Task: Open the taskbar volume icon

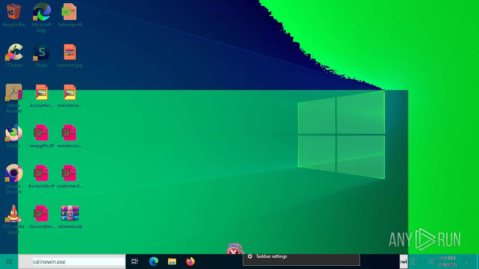Action: [x=431, y=262]
